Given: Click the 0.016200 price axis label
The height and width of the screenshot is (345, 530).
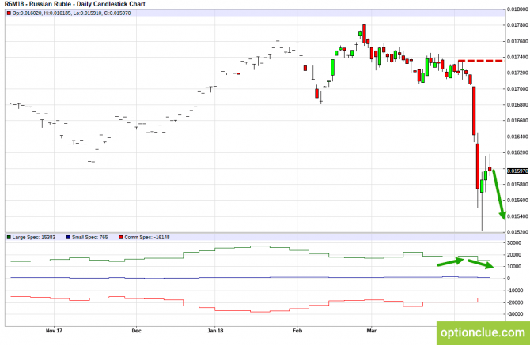Looking at the screenshot, I should click(517, 153).
